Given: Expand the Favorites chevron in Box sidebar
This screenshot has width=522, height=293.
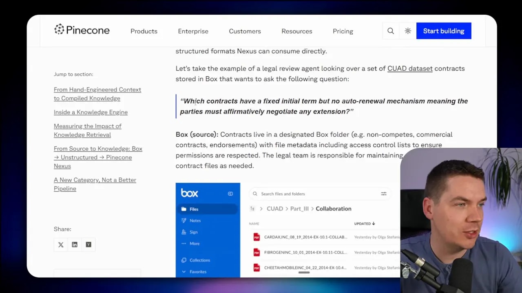Looking at the screenshot, I should (x=184, y=271).
